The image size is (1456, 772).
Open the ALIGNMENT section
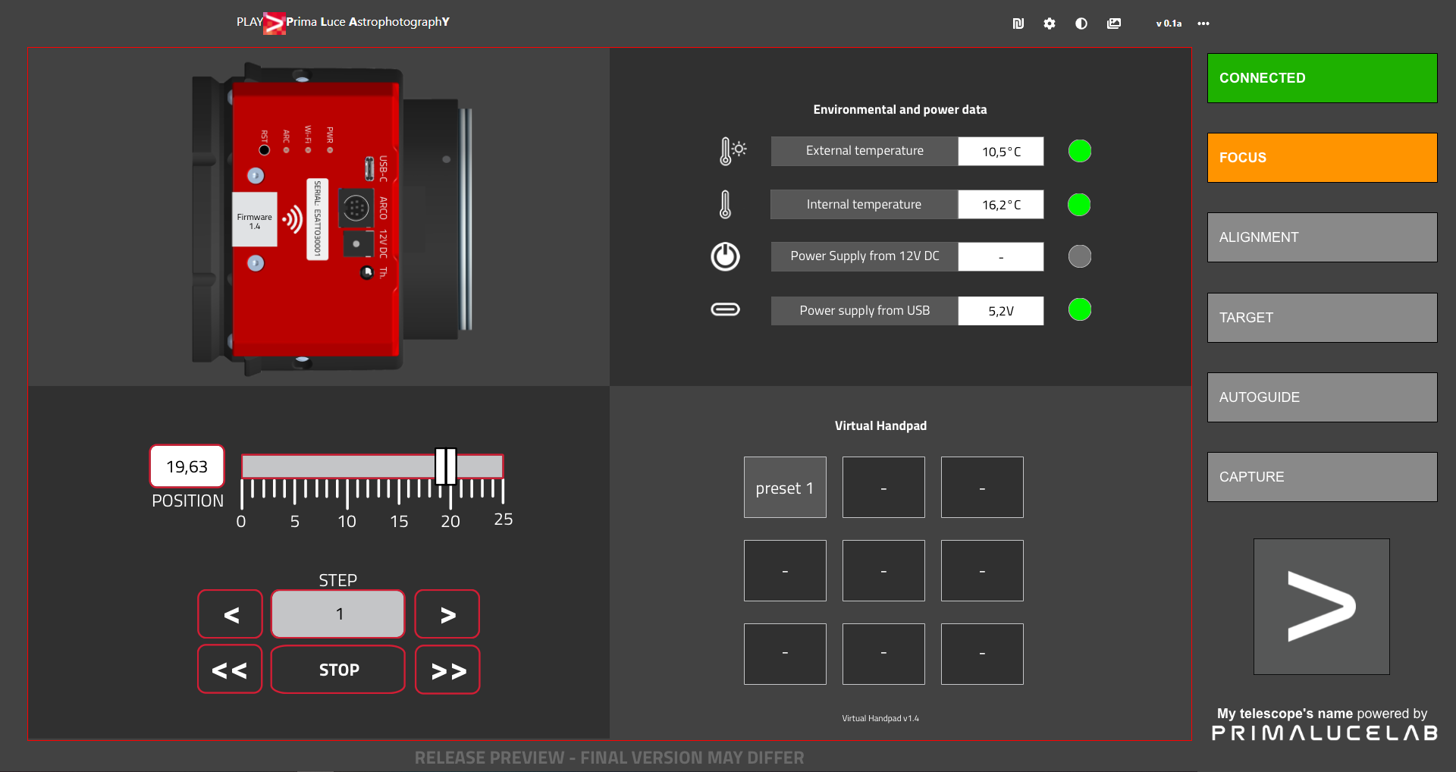[x=1322, y=237]
